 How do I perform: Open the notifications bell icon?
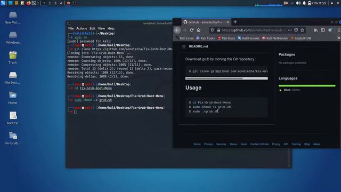point(304,3)
